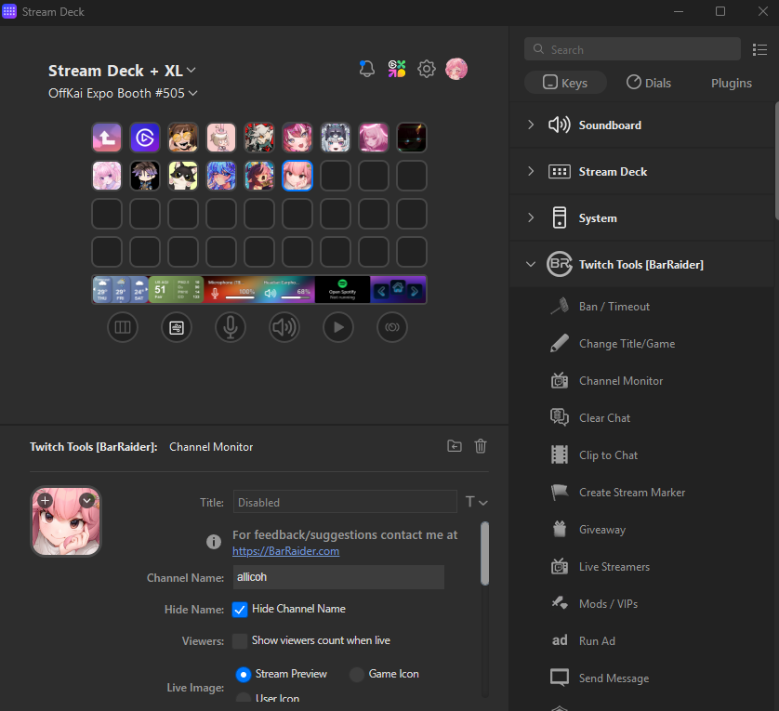Uncheck Hide Channel Name checkbox
Image resolution: width=779 pixels, height=711 pixels.
[x=240, y=610]
